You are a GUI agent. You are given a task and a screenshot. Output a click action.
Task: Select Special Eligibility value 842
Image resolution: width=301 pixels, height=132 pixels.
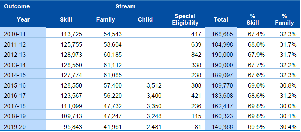[196, 55]
